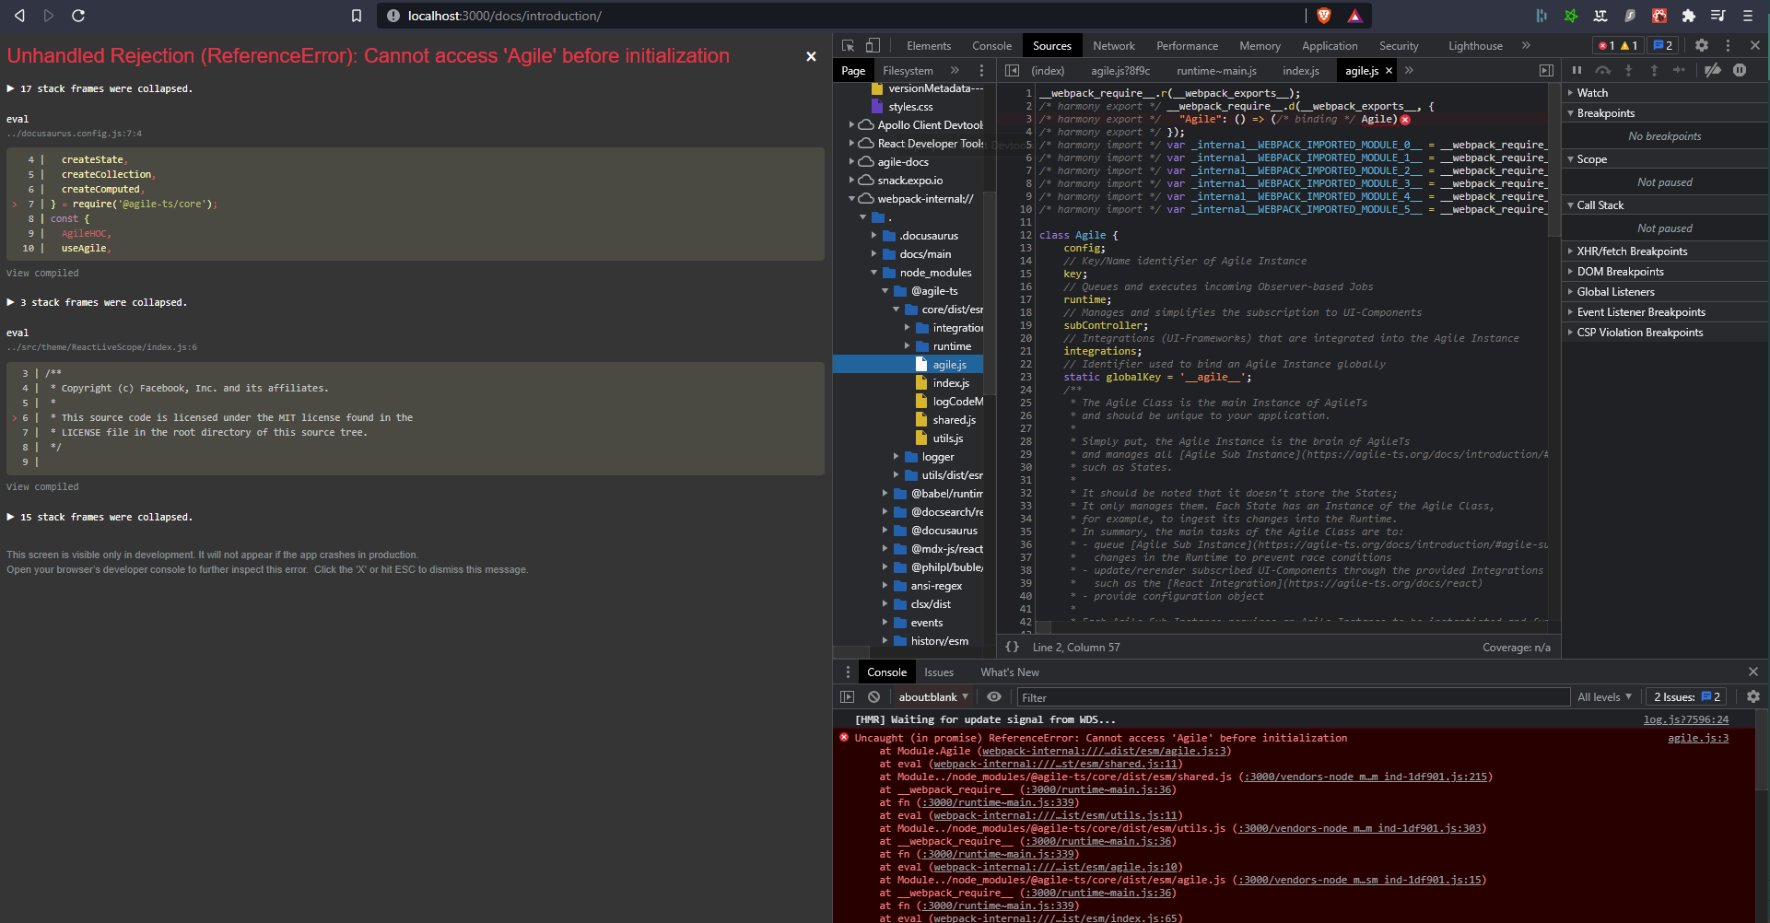Create live expression with eye icon
Viewport: 1770px width, 923px height.
pyautogui.click(x=994, y=697)
